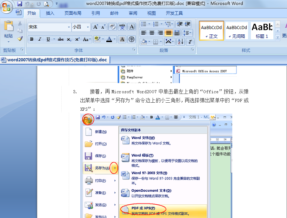Apply a numbered list
This screenshot has width=287, height=218.
[156, 24]
